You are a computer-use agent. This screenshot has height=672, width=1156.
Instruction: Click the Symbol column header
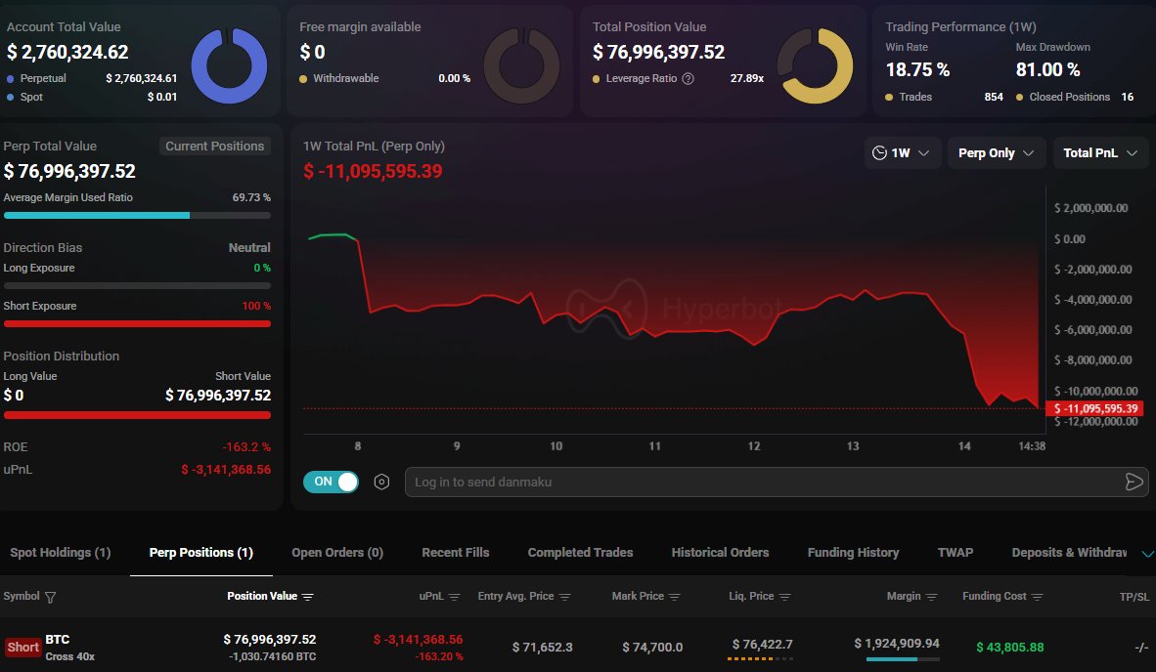(22, 596)
